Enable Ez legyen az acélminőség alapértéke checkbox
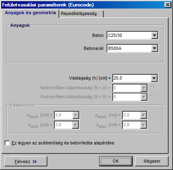173x170 pixels. (x=7, y=143)
